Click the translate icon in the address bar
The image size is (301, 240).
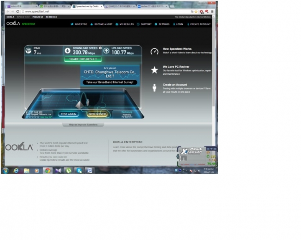[x=192, y=12]
